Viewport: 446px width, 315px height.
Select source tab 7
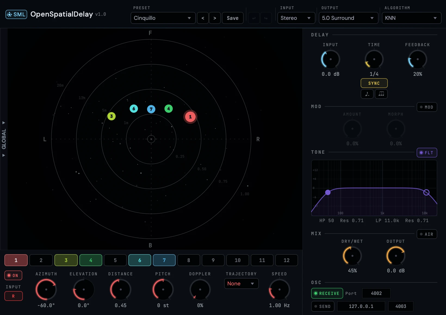[x=164, y=260]
